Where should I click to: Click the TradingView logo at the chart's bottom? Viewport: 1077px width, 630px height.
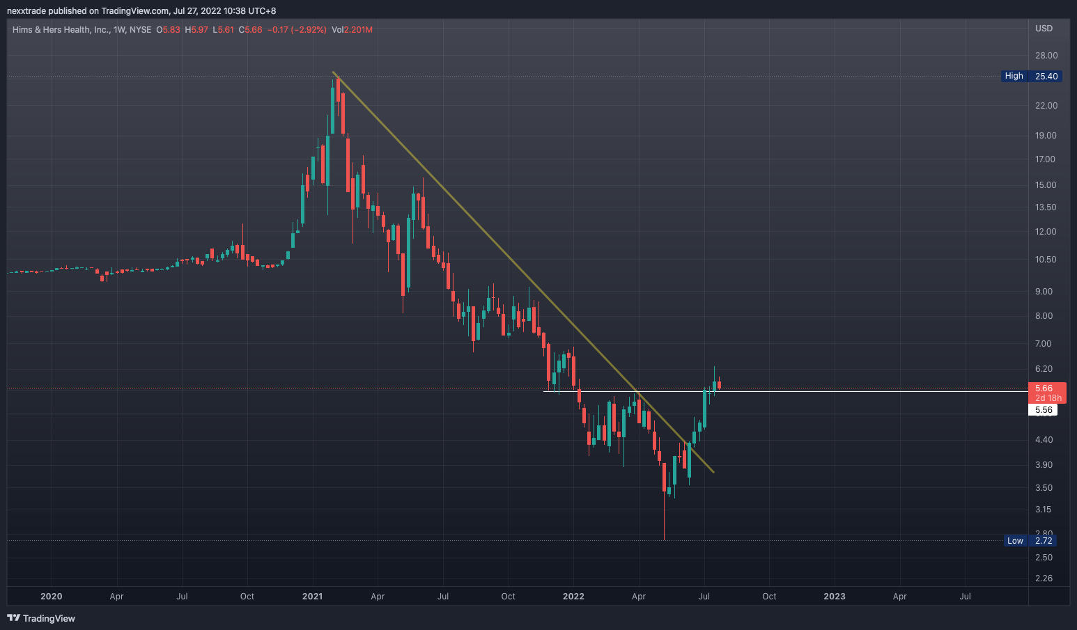pyautogui.click(x=41, y=618)
